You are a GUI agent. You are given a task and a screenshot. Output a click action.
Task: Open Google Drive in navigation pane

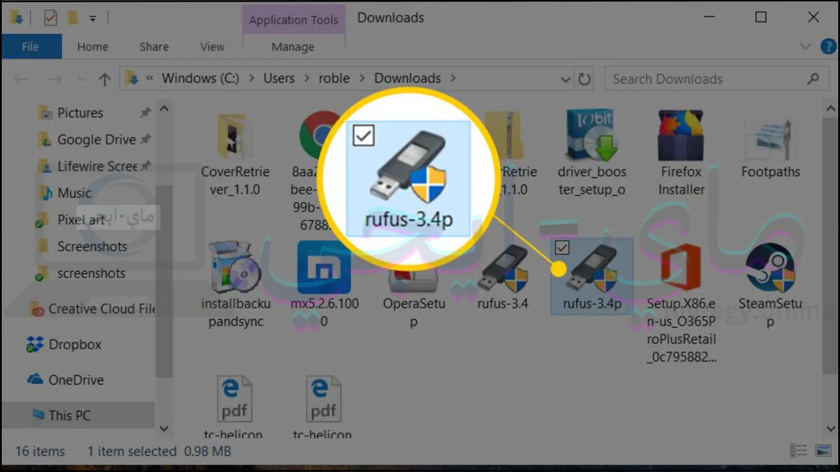(96, 139)
